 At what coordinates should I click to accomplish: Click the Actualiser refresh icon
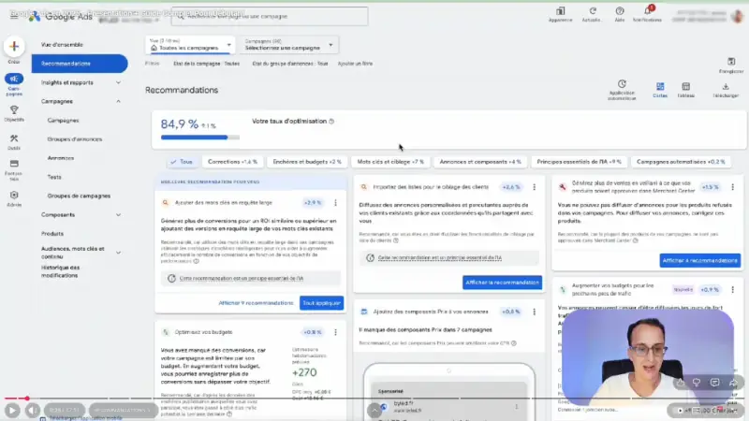pyautogui.click(x=593, y=11)
